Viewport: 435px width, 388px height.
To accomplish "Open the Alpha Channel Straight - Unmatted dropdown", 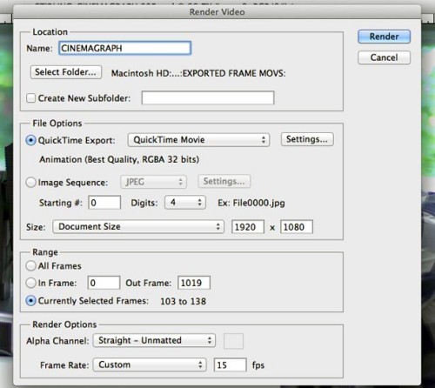I will (x=154, y=340).
